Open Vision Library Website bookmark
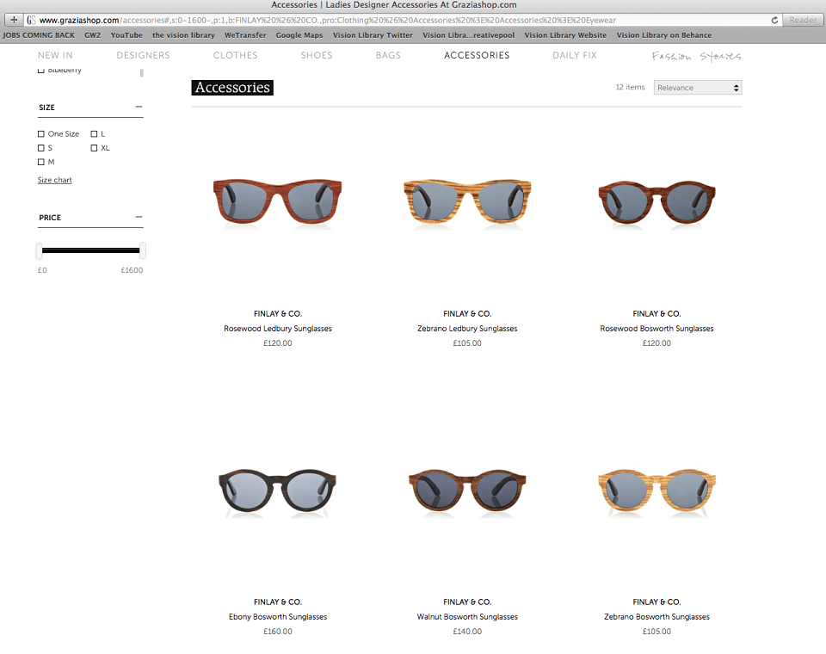 tap(565, 35)
